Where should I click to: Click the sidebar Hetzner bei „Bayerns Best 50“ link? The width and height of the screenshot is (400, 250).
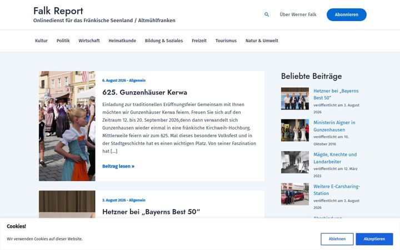[336, 94]
